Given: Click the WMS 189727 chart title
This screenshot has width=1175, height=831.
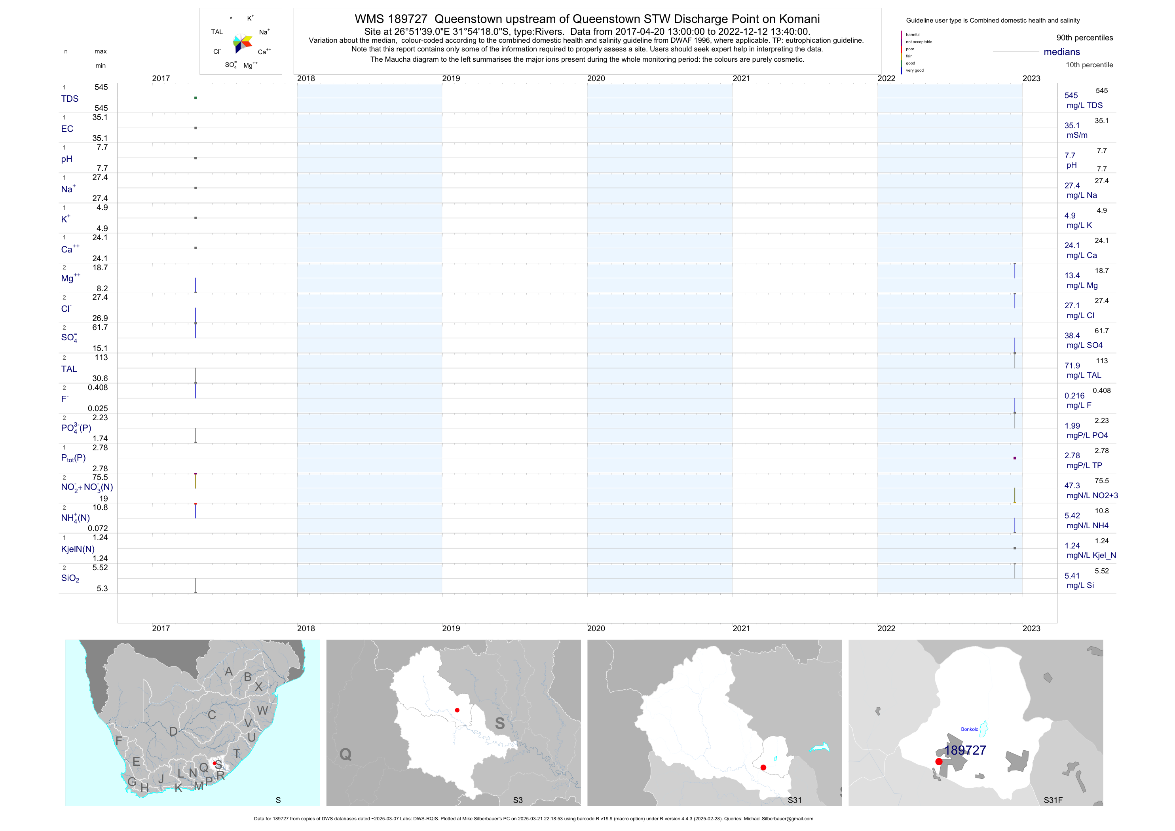Looking at the screenshot, I should [587, 19].
